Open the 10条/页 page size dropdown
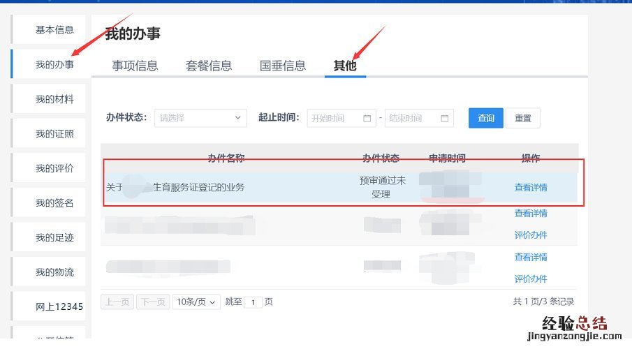The height and width of the screenshot is (349, 632). (196, 302)
